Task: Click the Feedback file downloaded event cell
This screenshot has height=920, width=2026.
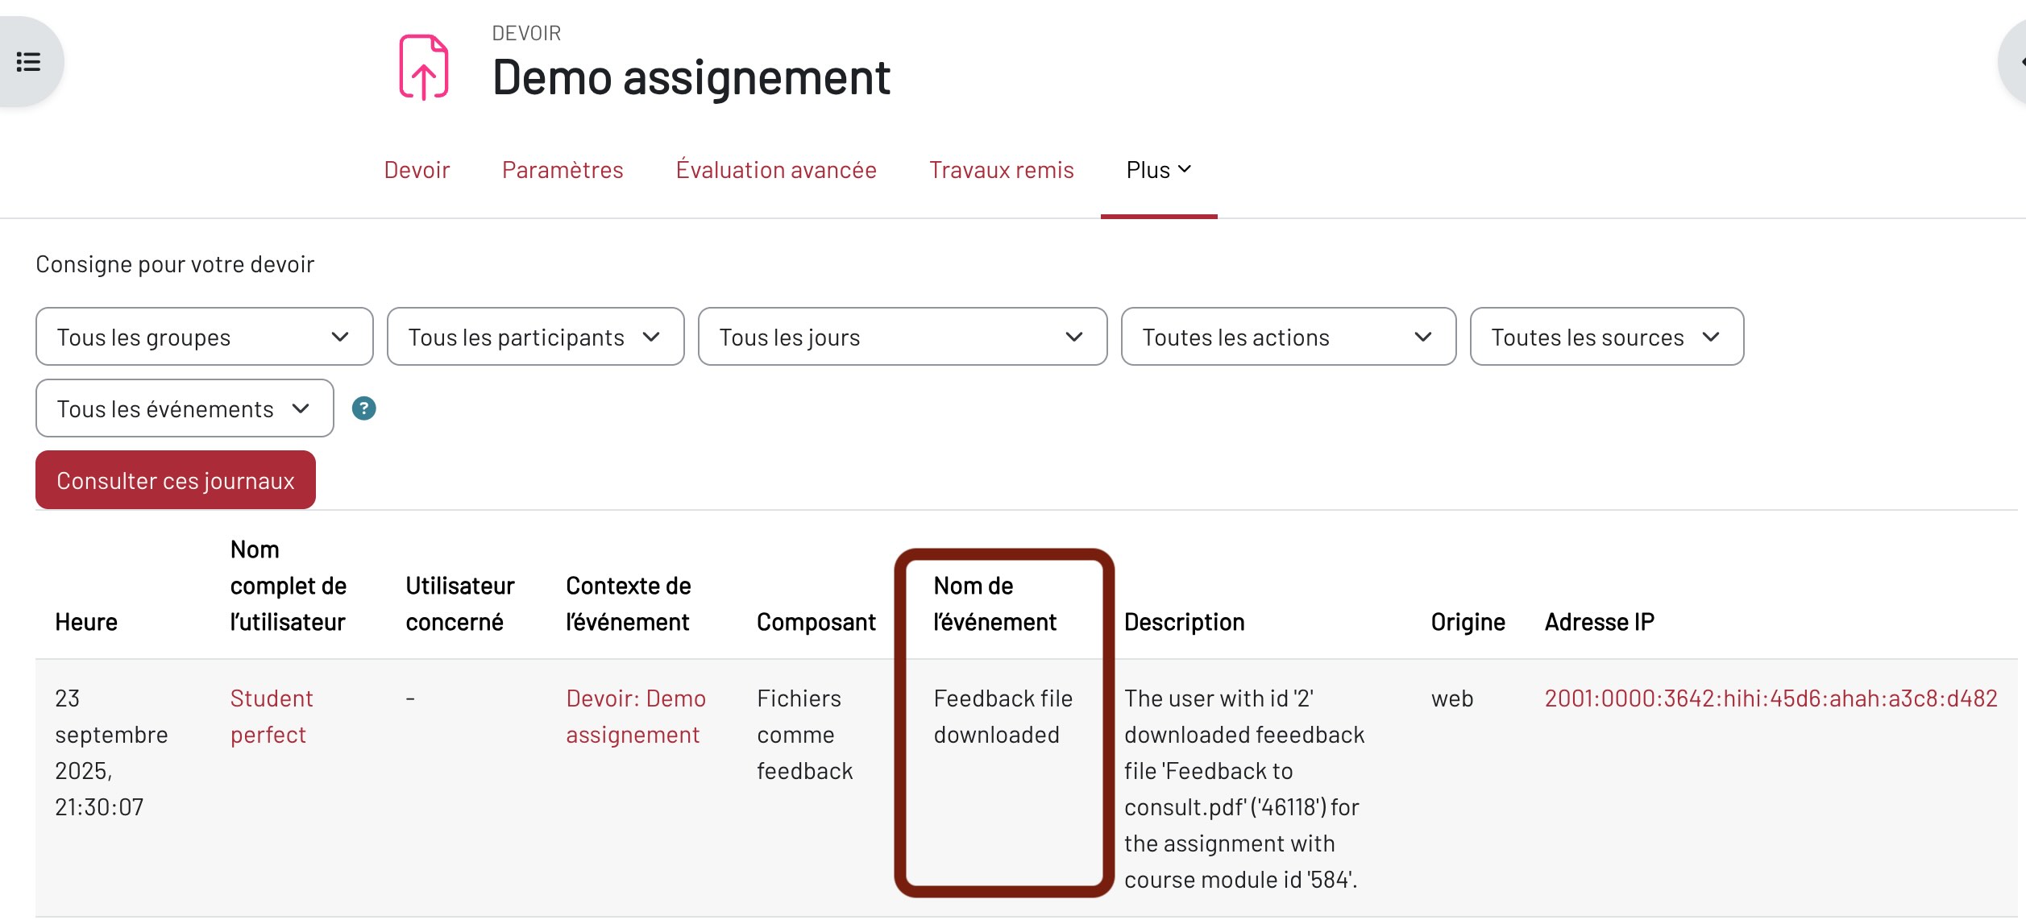Action: 1003,716
